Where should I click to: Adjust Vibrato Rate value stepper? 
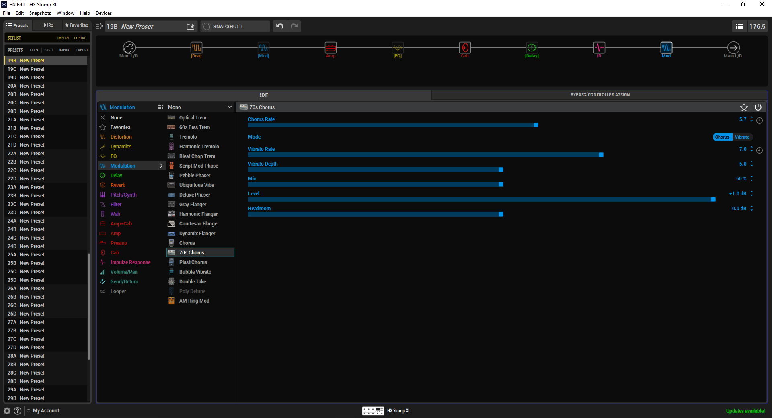point(751,149)
